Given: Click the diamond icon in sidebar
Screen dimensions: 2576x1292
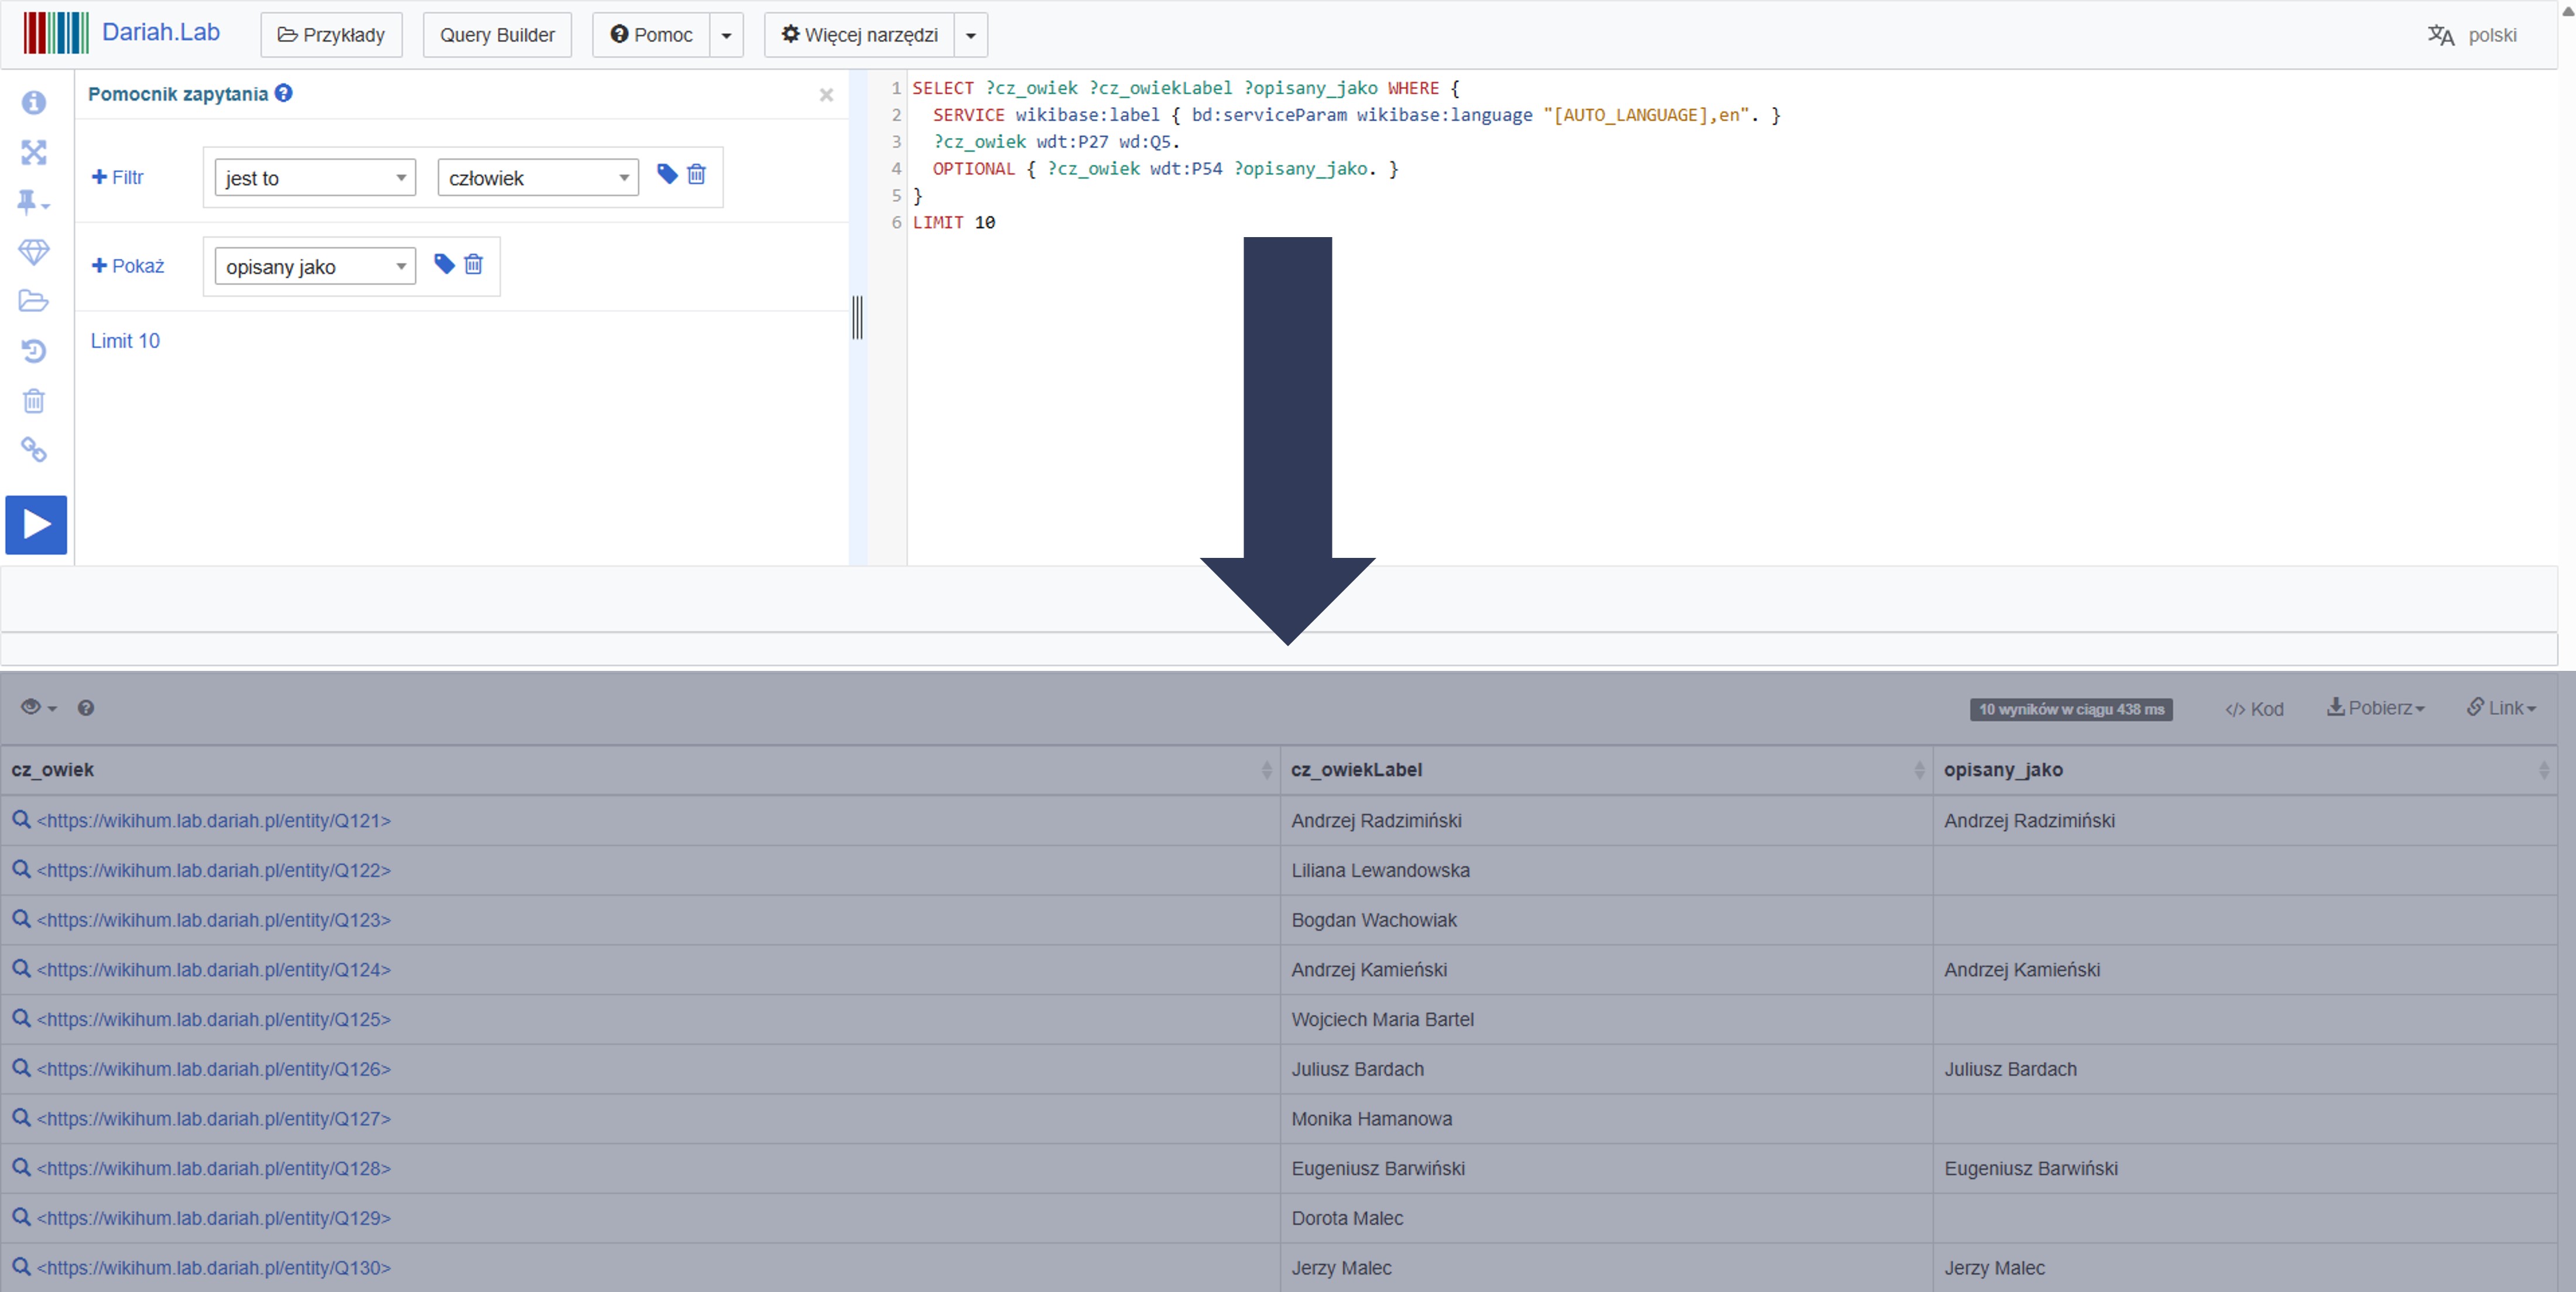Looking at the screenshot, I should coord(34,251).
